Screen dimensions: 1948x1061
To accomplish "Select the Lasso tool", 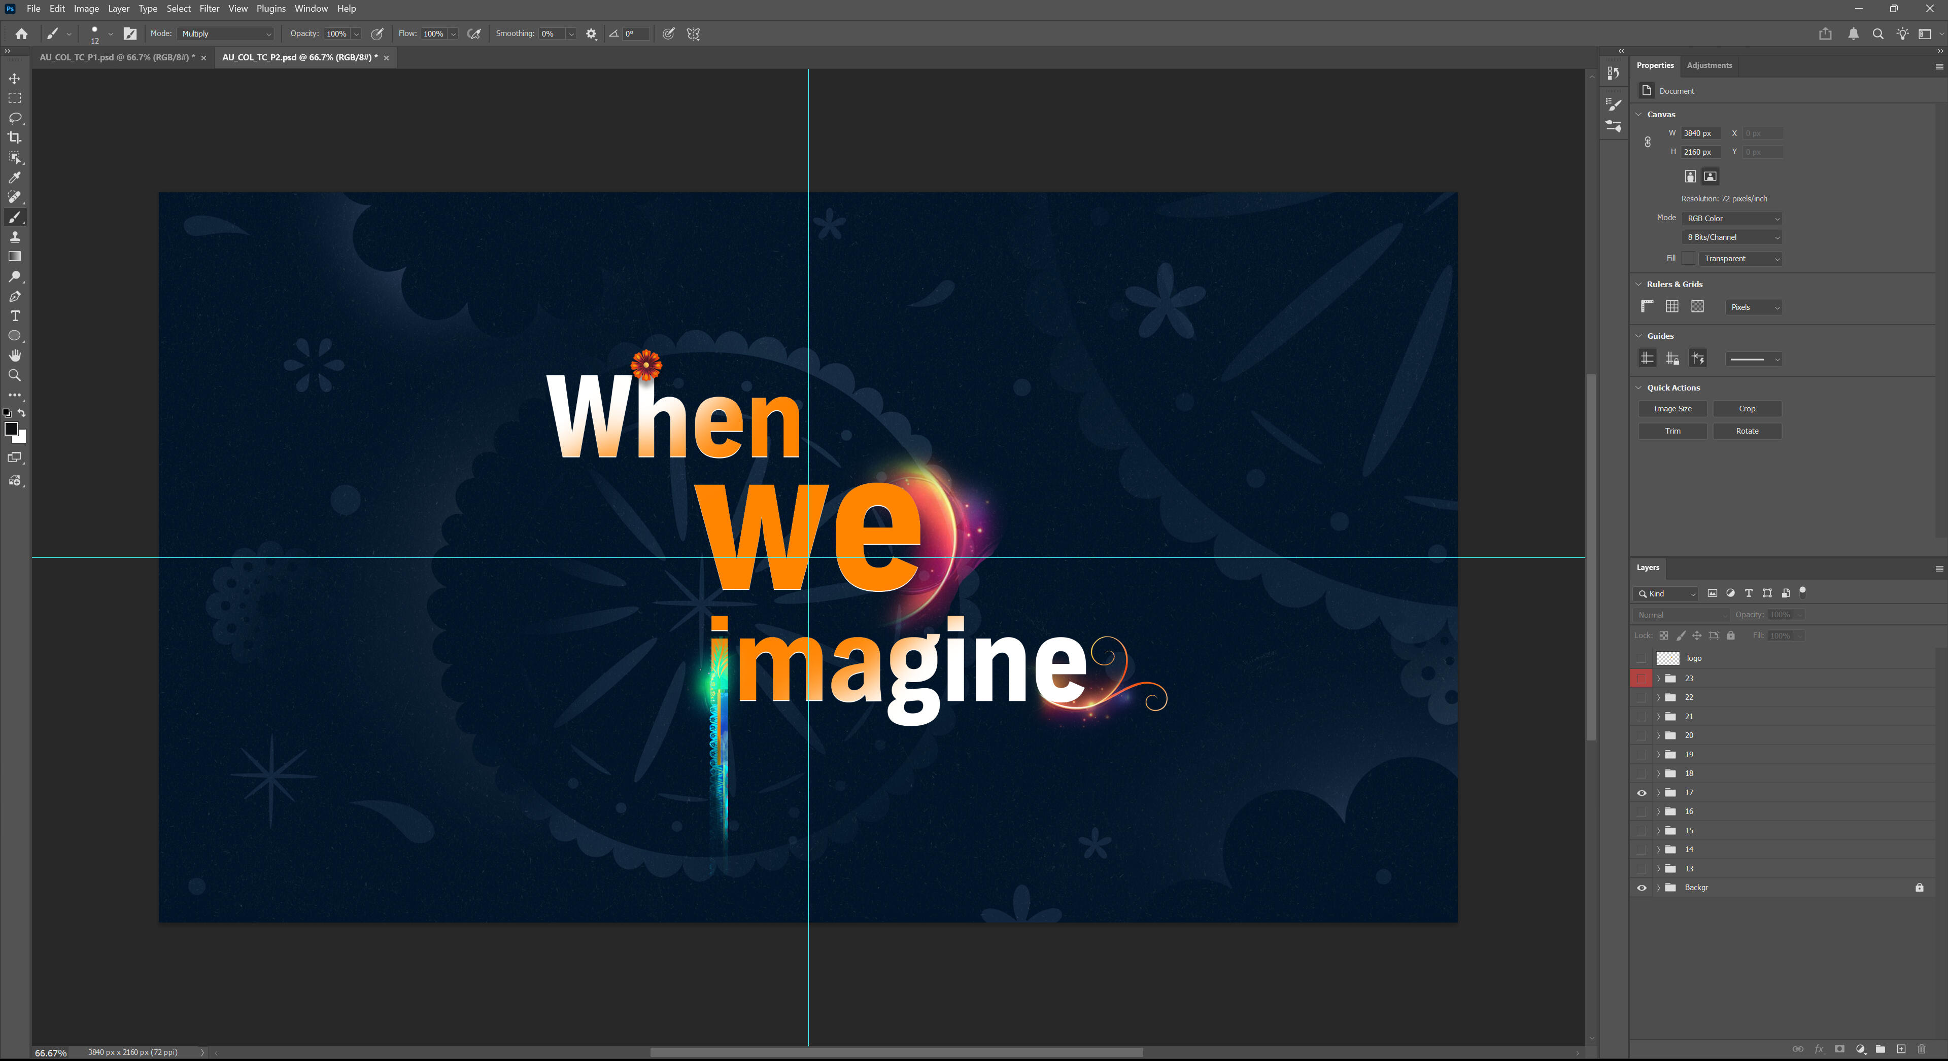I will pos(14,118).
